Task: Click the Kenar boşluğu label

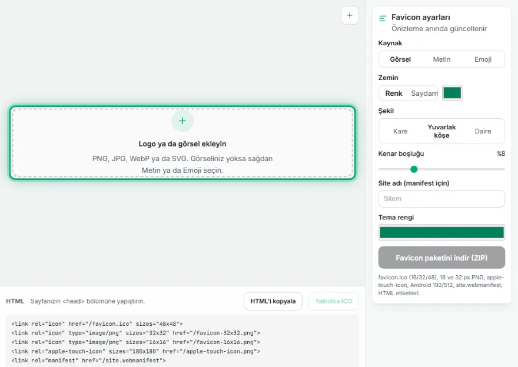Action: pyautogui.click(x=401, y=154)
